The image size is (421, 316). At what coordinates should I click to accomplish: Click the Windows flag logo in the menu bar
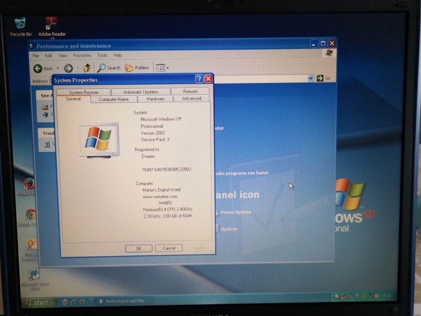(x=329, y=53)
